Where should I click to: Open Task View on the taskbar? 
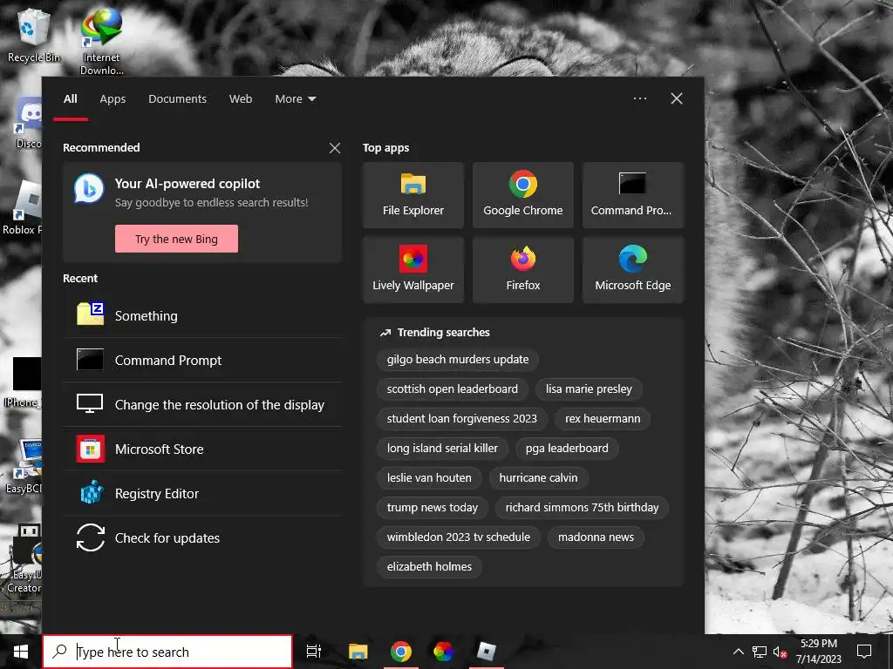[313, 652]
